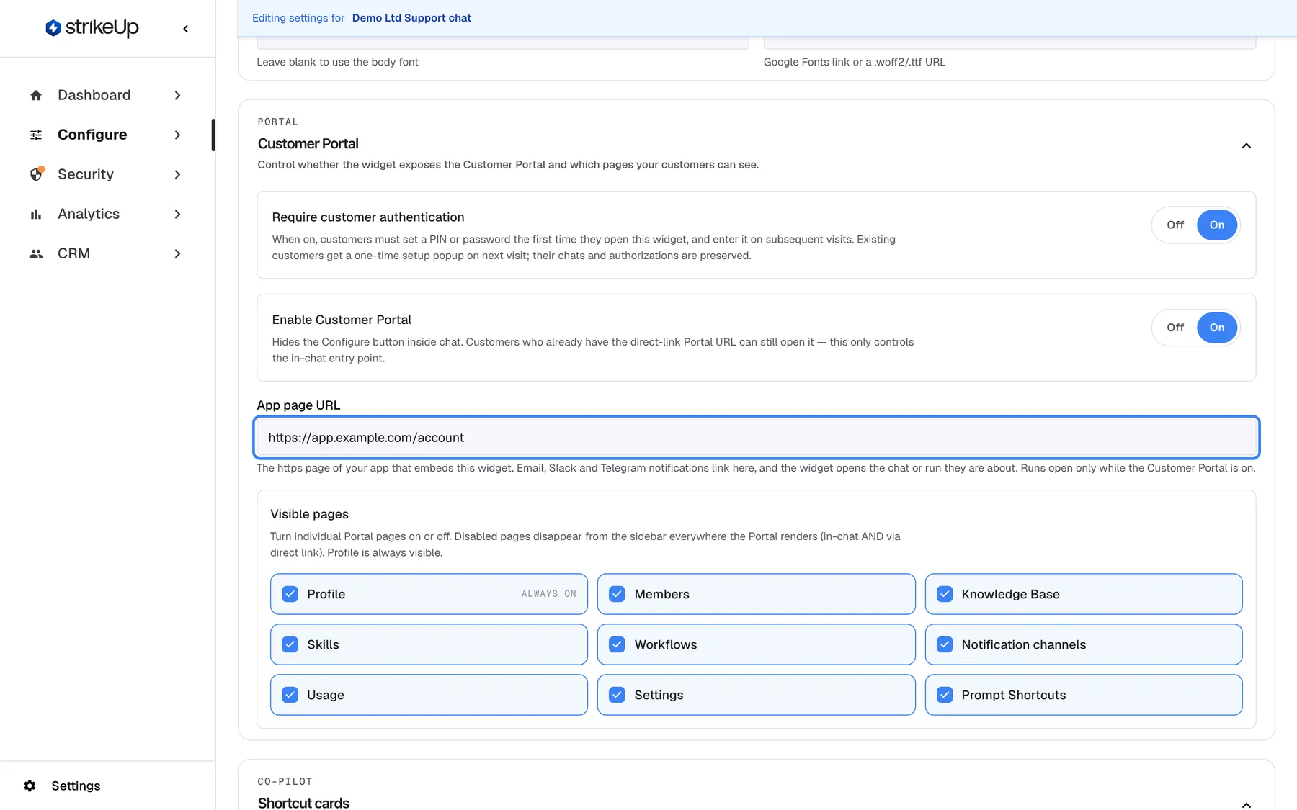Expand the Dashboard submenu chevron
The height and width of the screenshot is (810, 1297).
[x=177, y=95]
